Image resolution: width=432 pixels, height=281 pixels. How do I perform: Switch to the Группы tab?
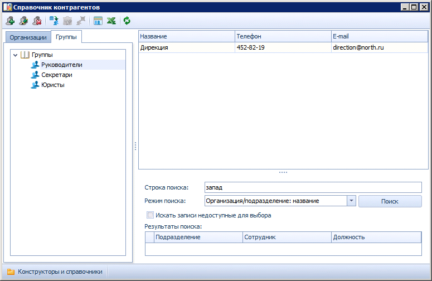point(66,37)
